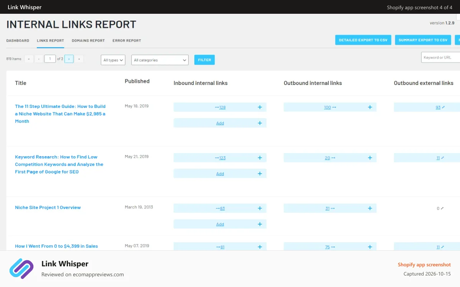The height and width of the screenshot is (287, 460).
Task: Click the March 19, 2013 date
Action: (x=139, y=207)
